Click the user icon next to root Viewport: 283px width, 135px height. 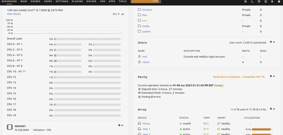(x=139, y=56)
